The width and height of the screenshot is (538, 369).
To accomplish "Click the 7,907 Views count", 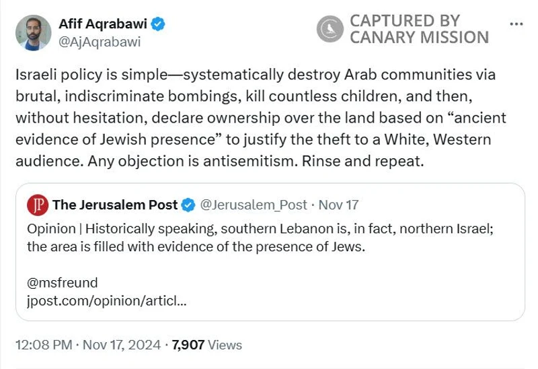I will [206, 345].
